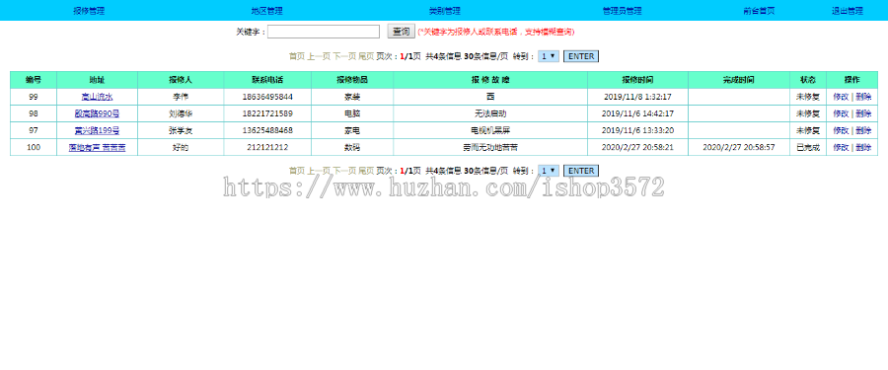Click the 报修时间 value 2019/11/6 14:42:17
Viewport: 888px width, 370px height.
637,113
